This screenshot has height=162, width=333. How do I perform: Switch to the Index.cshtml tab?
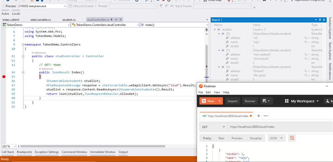point(11,20)
